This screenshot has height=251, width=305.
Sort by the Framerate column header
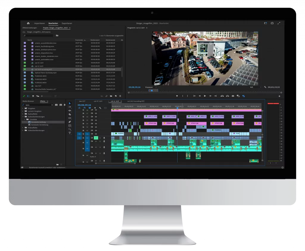click(x=79, y=40)
